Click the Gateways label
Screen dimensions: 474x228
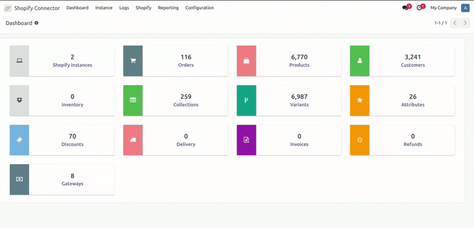click(x=72, y=184)
